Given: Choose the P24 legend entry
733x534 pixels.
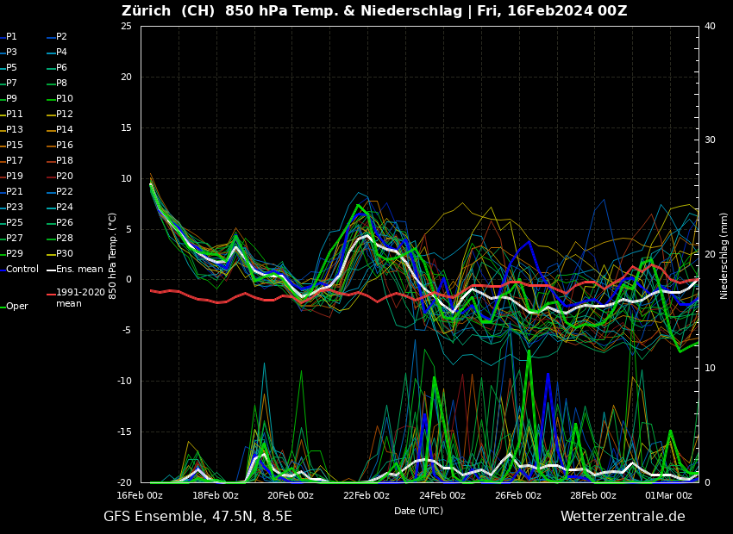Looking at the screenshot, I should (x=65, y=207).
